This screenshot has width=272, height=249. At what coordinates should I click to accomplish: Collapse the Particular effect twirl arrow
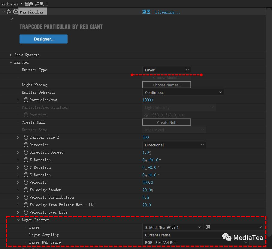click(4, 12)
